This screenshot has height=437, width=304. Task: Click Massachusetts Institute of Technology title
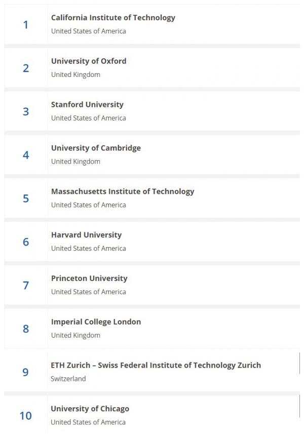[123, 191]
